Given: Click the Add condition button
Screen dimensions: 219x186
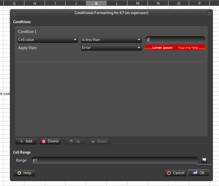Looking at the screenshot, I should [26, 141].
